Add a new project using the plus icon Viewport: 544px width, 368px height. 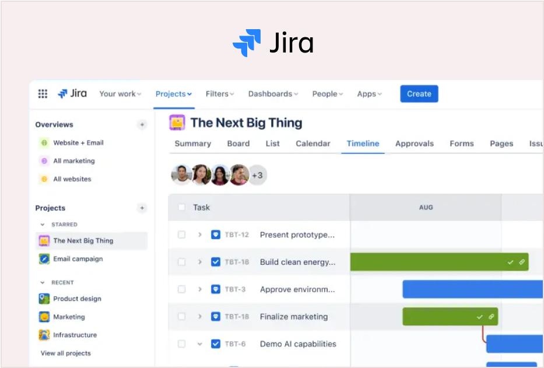point(142,208)
